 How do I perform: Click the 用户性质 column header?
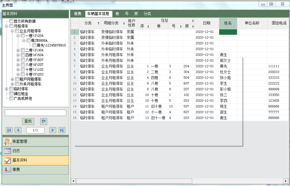(132, 23)
